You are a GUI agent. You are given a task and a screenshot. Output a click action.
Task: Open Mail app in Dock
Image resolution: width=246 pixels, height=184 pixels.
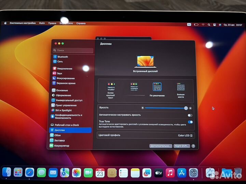[53, 173]
